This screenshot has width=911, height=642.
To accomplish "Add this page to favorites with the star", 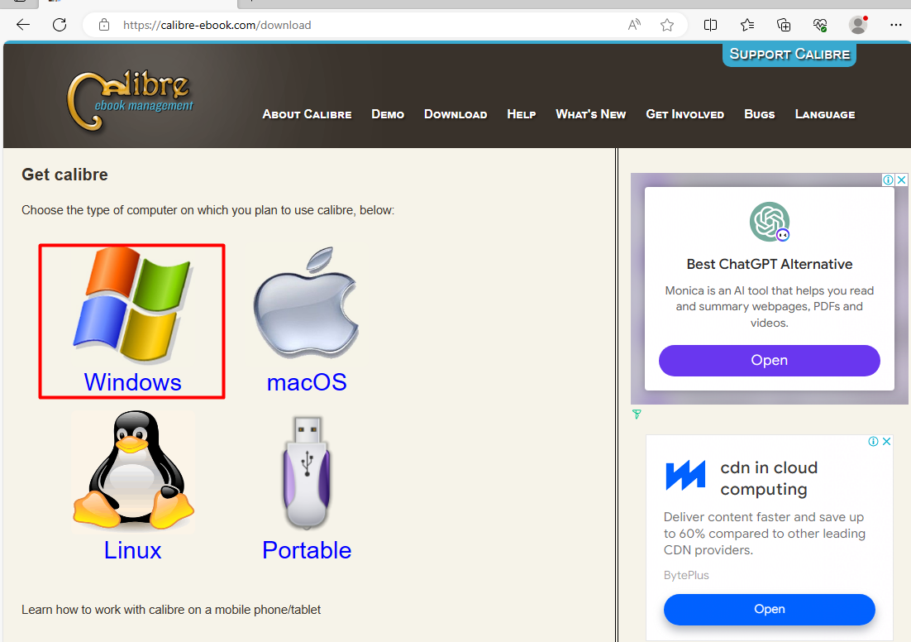I will pos(667,25).
